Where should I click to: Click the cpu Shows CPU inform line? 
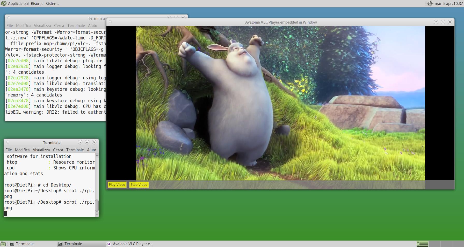tap(51, 168)
